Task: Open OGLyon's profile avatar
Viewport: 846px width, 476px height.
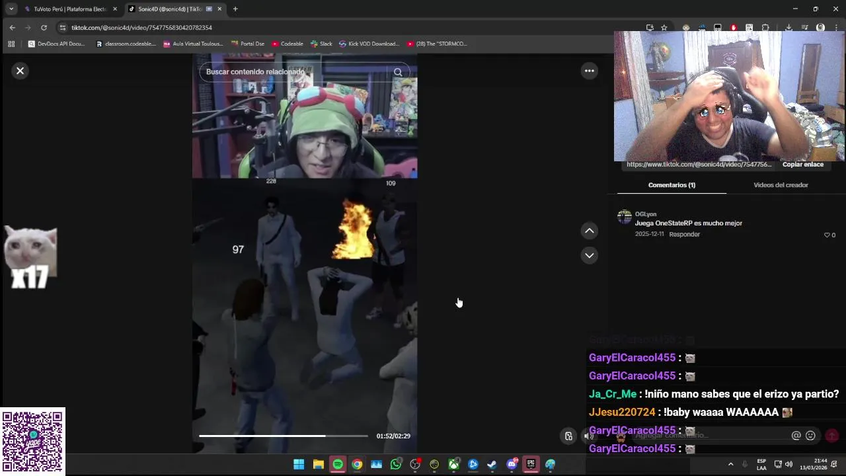Action: pyautogui.click(x=625, y=218)
